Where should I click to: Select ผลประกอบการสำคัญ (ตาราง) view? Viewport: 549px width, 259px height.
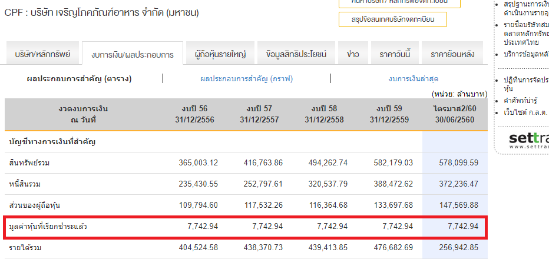pos(80,78)
